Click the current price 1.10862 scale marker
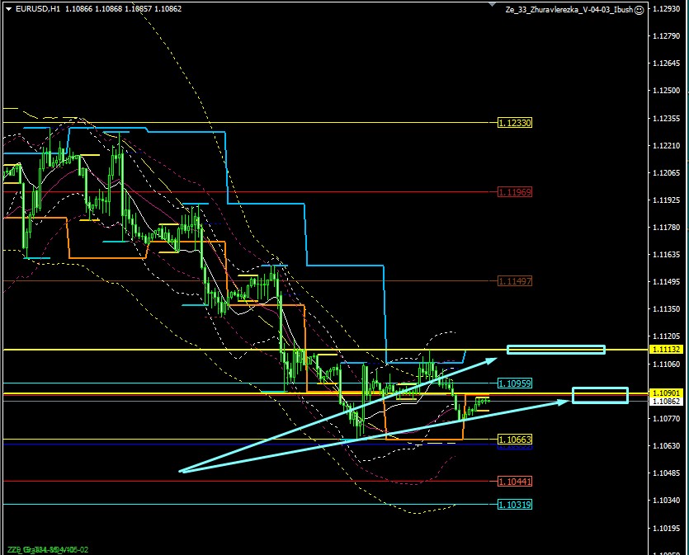This screenshot has height=555, width=689. pos(668,402)
